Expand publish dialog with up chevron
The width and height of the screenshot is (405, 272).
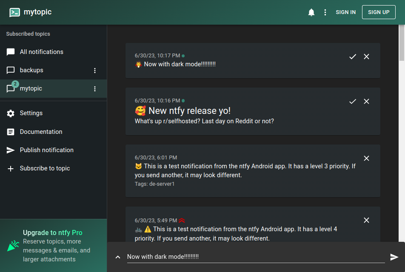118,257
